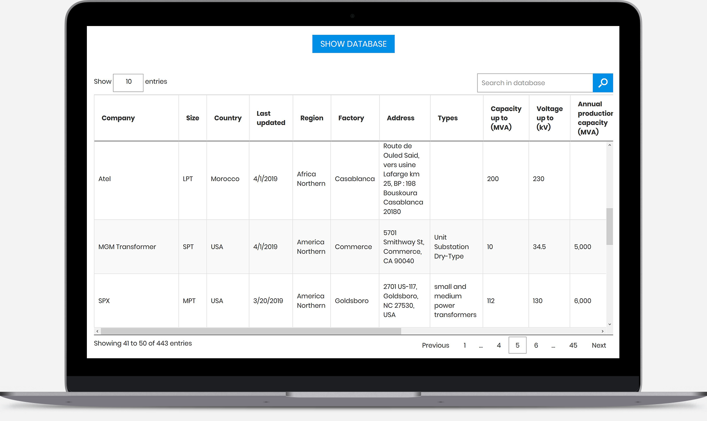Click the MPT size cell

pos(192,301)
